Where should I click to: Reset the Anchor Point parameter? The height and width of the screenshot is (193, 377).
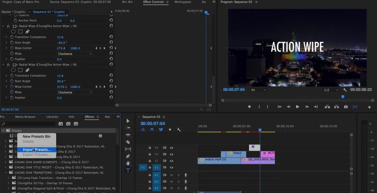111,21
